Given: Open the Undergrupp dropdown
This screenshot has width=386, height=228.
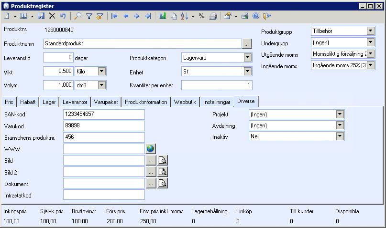Looking at the screenshot, I should [x=370, y=42].
